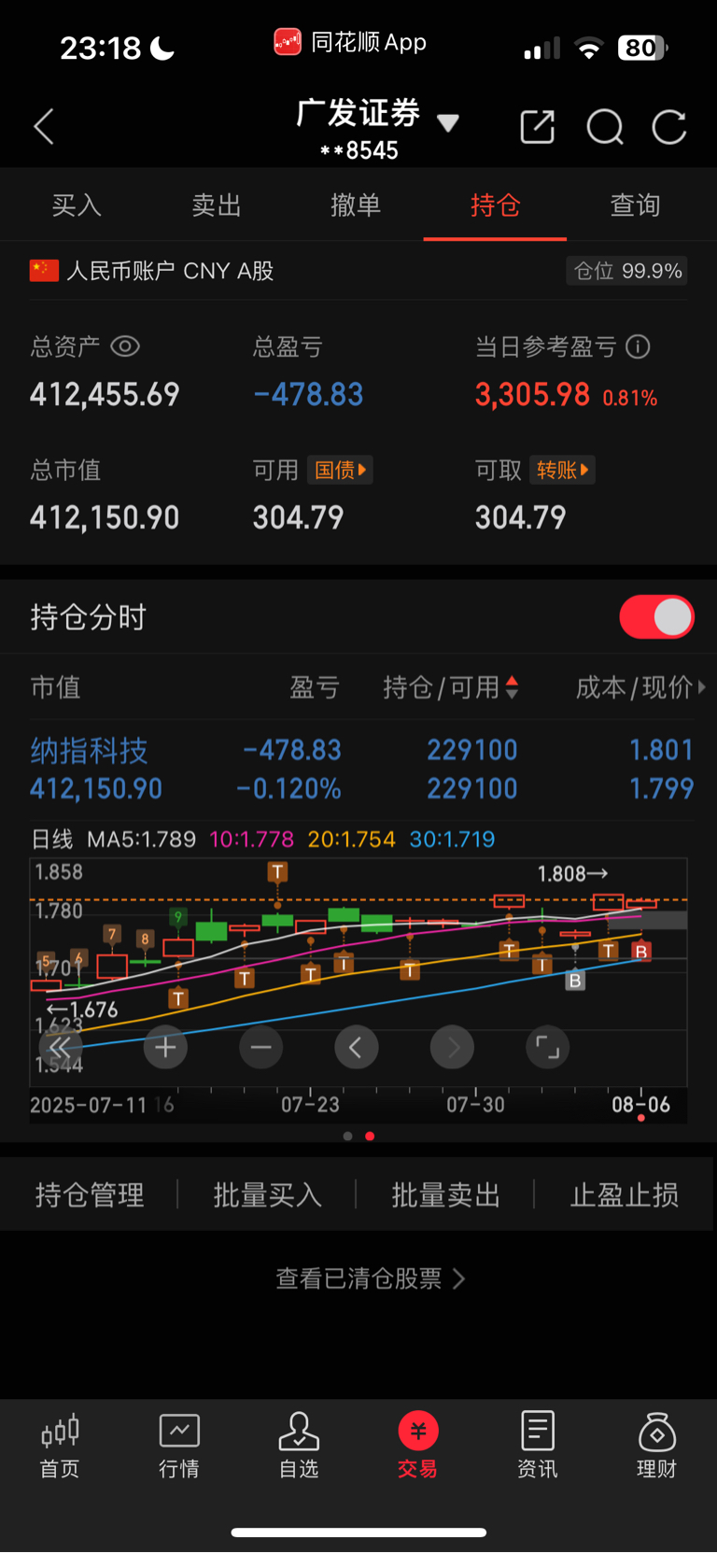717x1553 pixels.
Task: Open 持仓管理
Action: pyautogui.click(x=90, y=1194)
